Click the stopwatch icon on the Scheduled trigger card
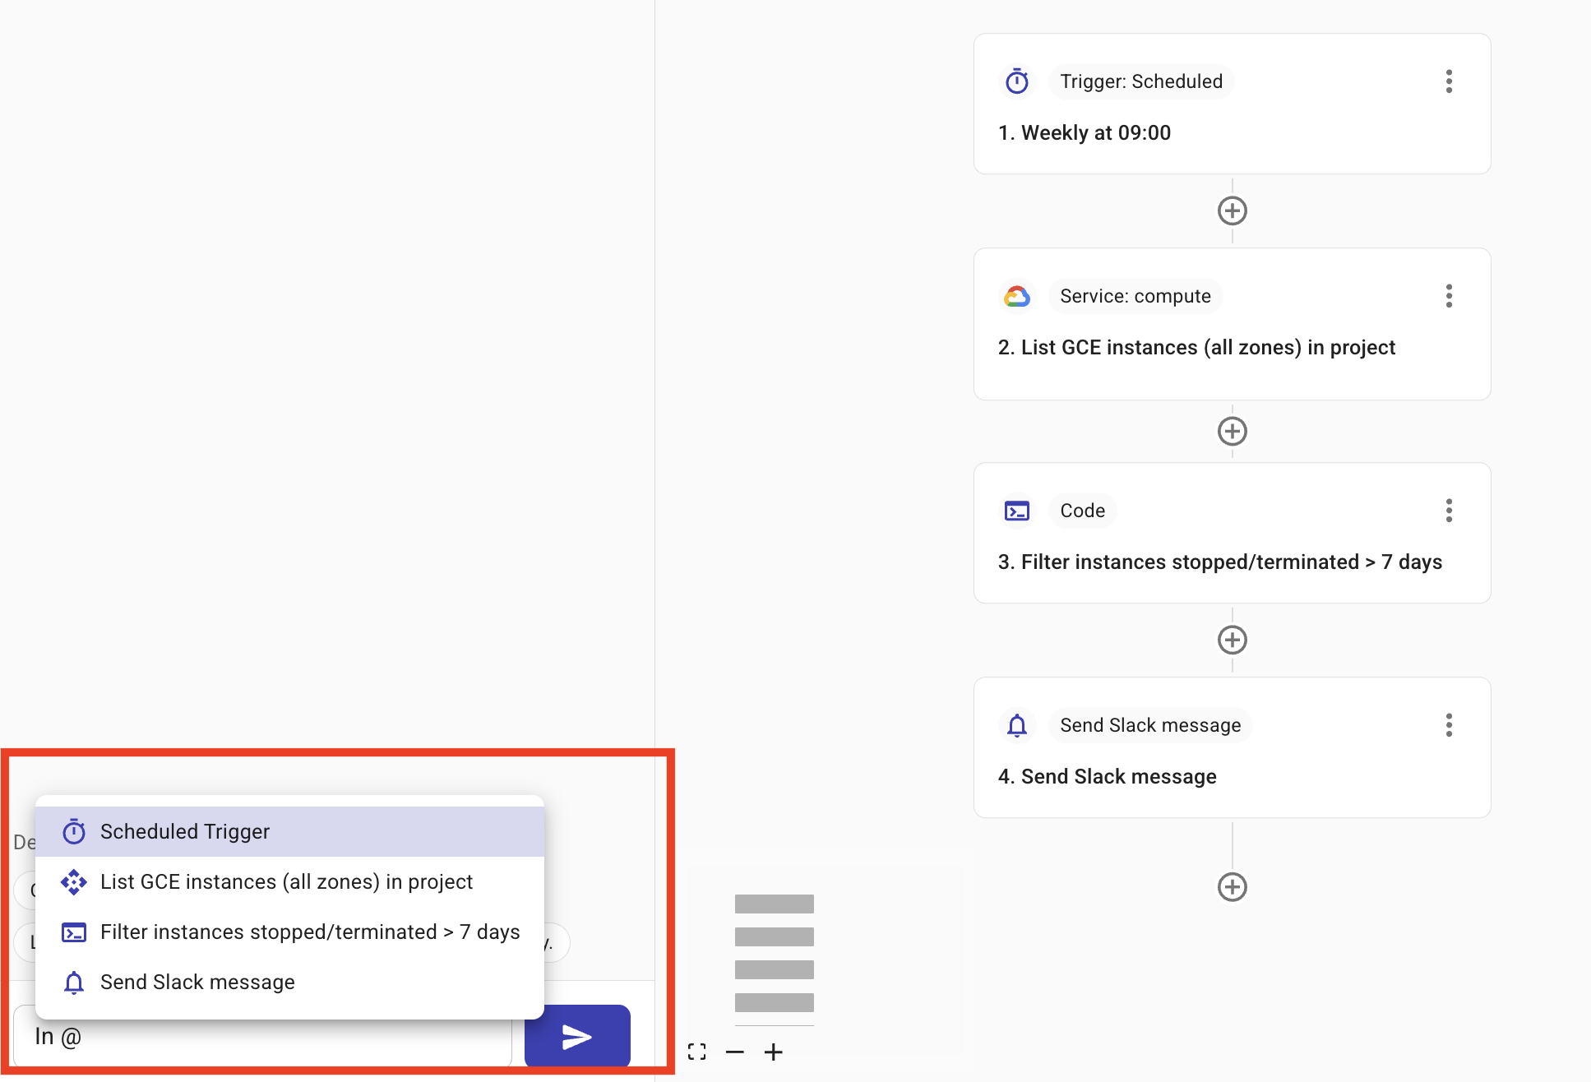Screen dimensions: 1591x1082 point(1017,81)
